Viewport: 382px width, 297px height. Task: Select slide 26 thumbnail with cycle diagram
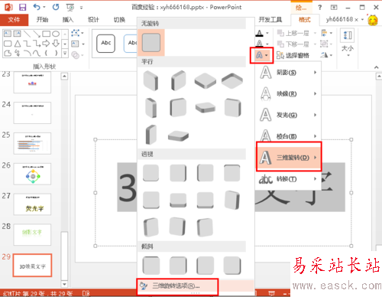point(32,174)
